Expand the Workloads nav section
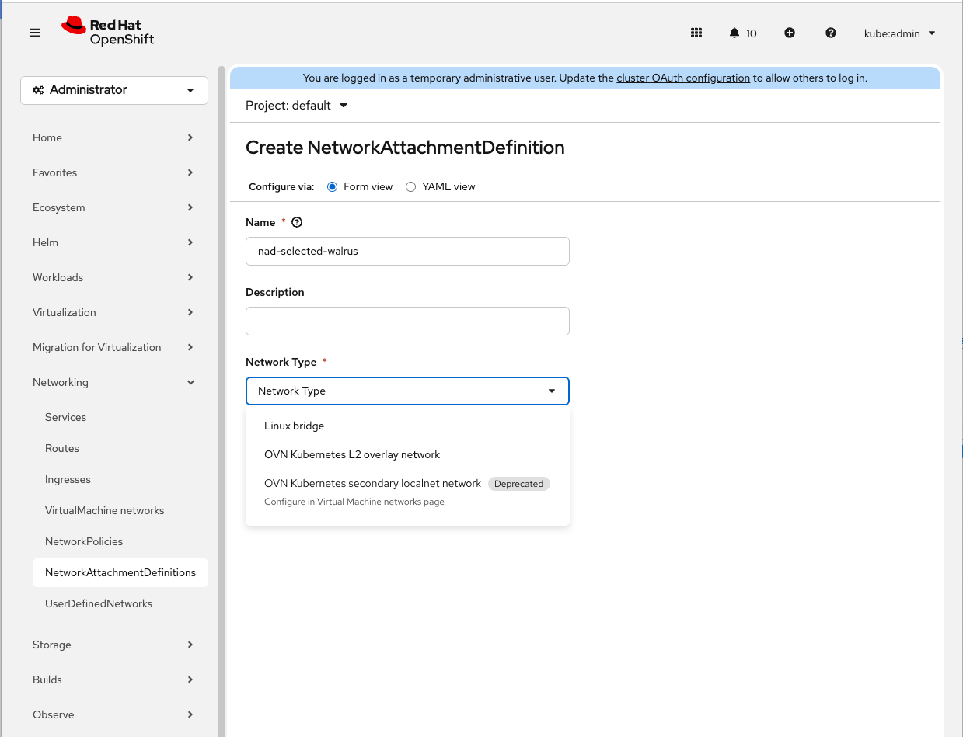 [x=114, y=277]
